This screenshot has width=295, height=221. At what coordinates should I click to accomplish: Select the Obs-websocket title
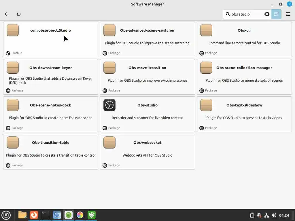click(147, 142)
